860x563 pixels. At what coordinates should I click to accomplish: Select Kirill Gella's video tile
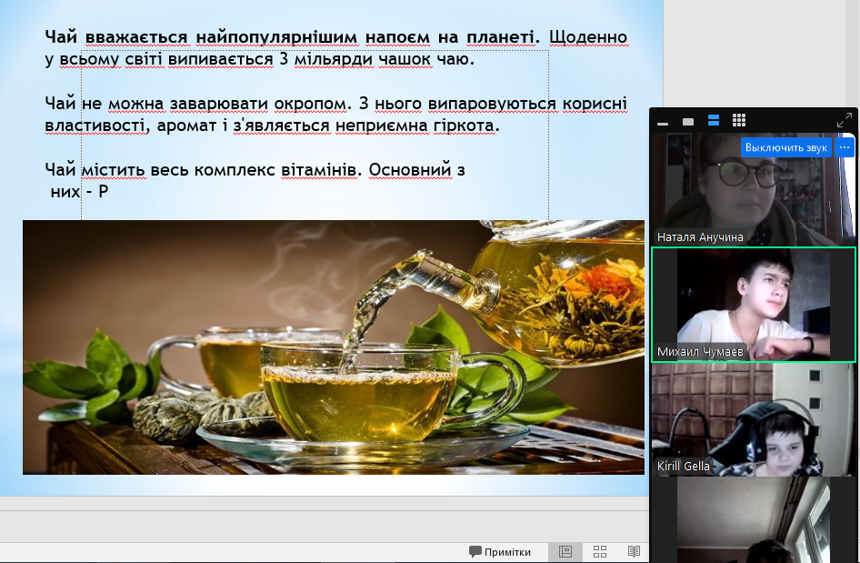point(753,419)
